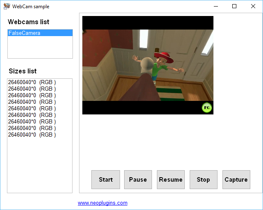Viewport: 263px width, 210px height.
Task: Open the www.neoplugins.com link
Action: [x=102, y=203]
